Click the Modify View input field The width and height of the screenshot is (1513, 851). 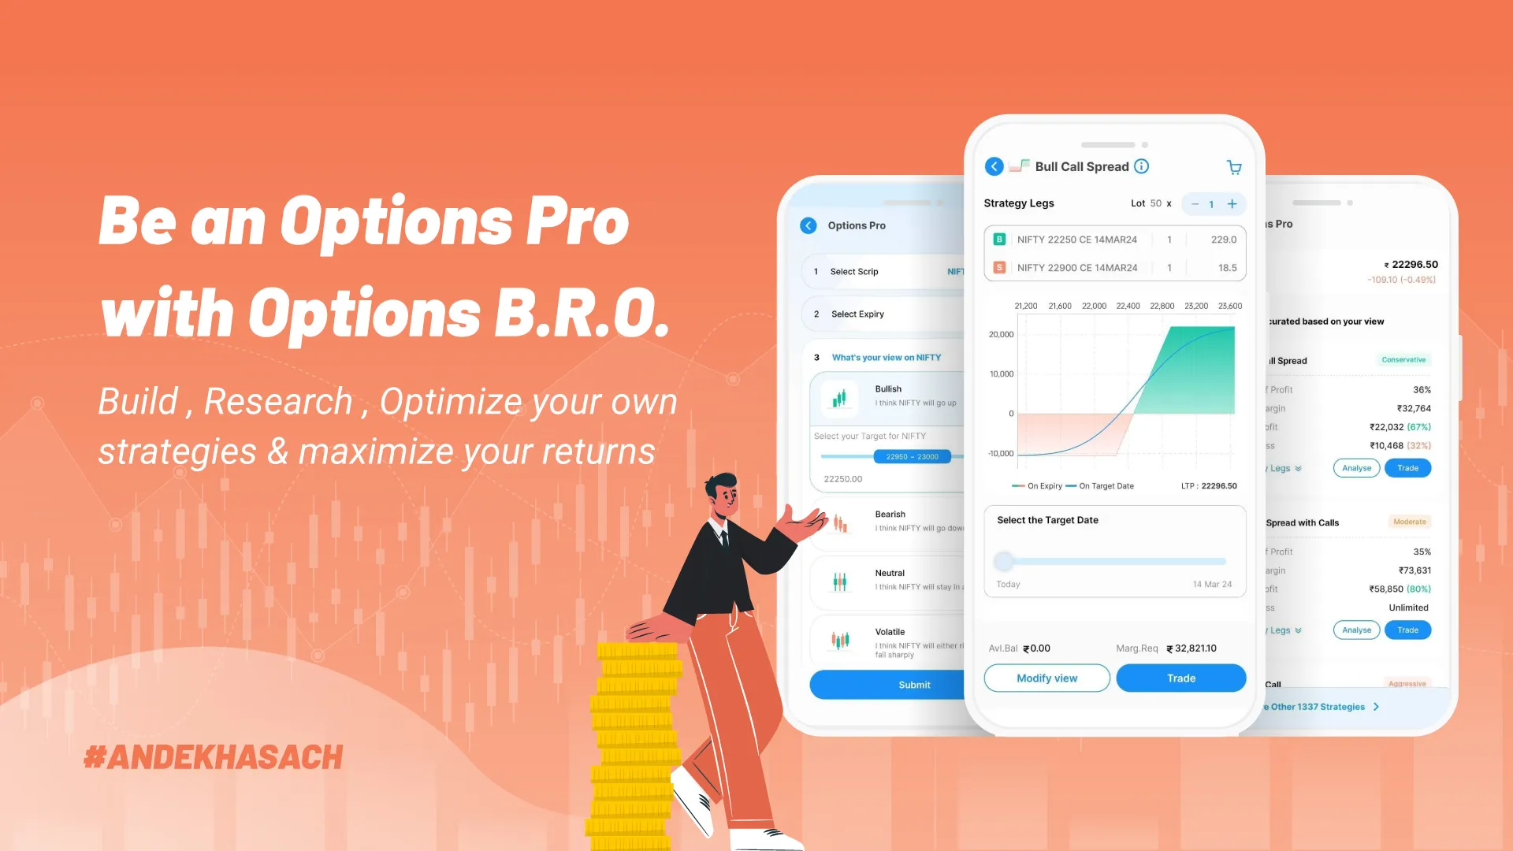[1046, 678]
